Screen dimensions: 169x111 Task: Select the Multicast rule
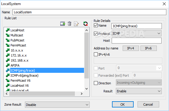(17, 35)
